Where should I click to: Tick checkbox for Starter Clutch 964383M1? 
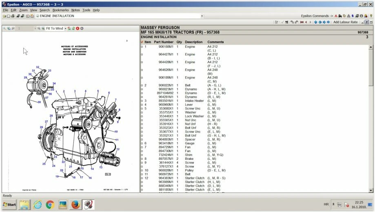click(142, 178)
